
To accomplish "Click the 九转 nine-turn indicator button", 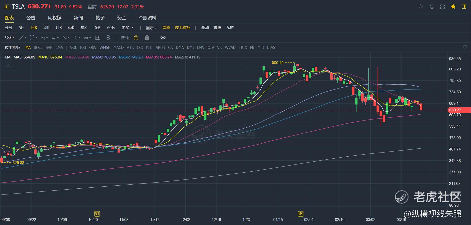I will coord(230,27).
